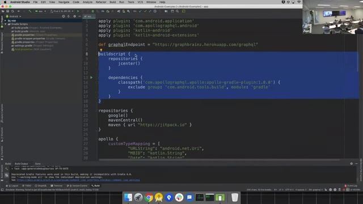Open Project panel gear settings
Viewport: 363px width, 204px height.
coord(74,16)
